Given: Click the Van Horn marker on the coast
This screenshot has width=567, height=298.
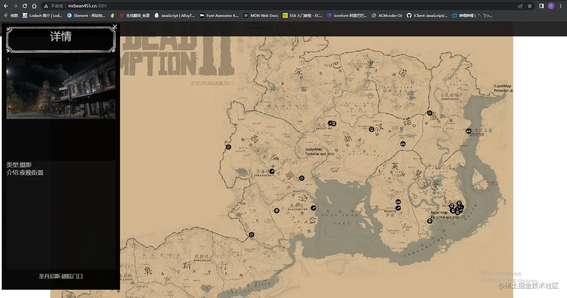Looking at the screenshot, I should click(x=468, y=131).
